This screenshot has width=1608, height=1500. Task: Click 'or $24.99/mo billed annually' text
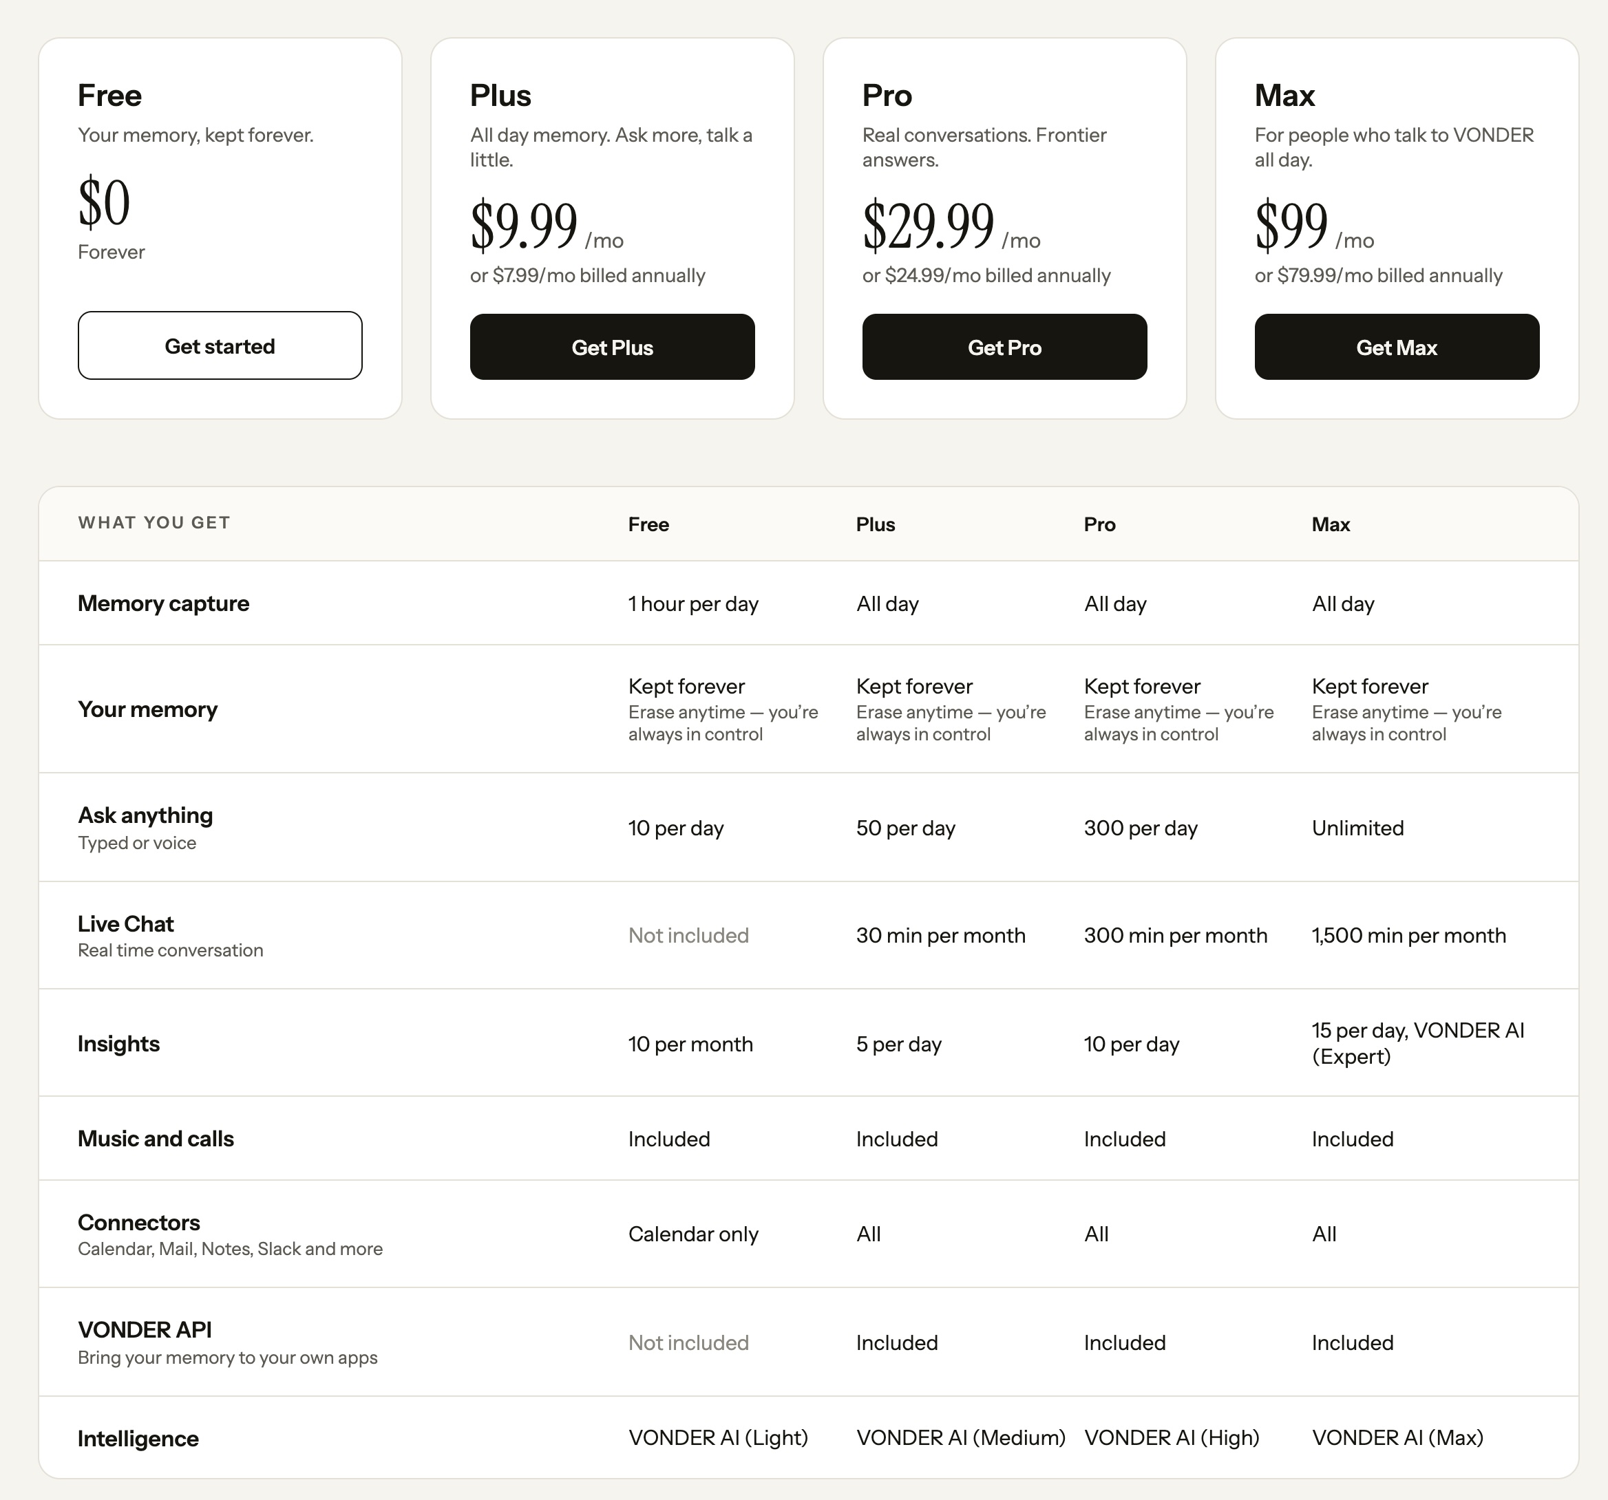987,276
